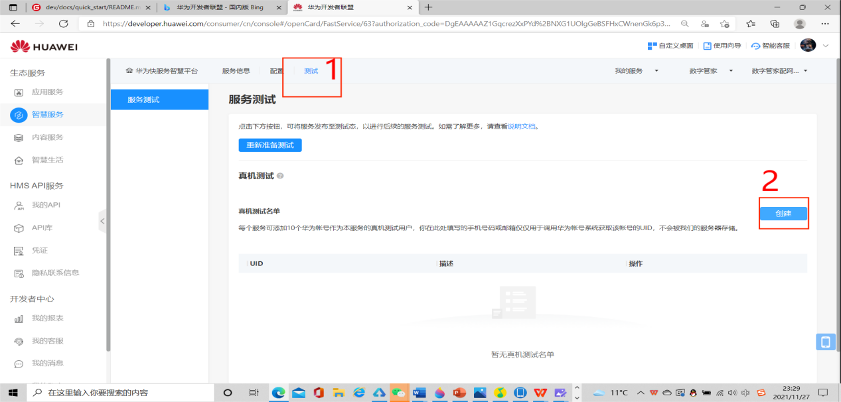841x402 pixels.
Task: Close the active 华为开发者联盟 tab
Action: (410, 7)
